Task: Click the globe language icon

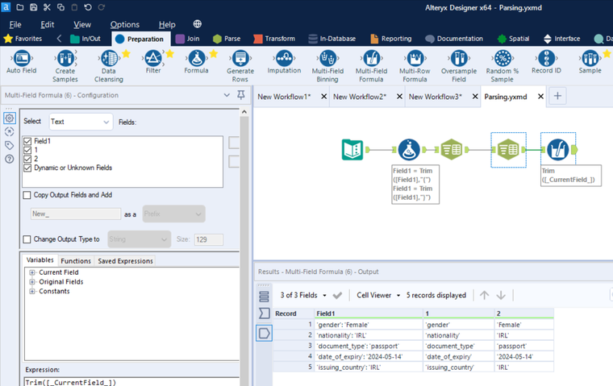Action: pos(198,24)
